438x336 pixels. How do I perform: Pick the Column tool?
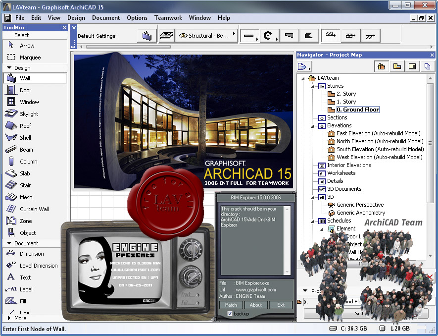point(35,162)
